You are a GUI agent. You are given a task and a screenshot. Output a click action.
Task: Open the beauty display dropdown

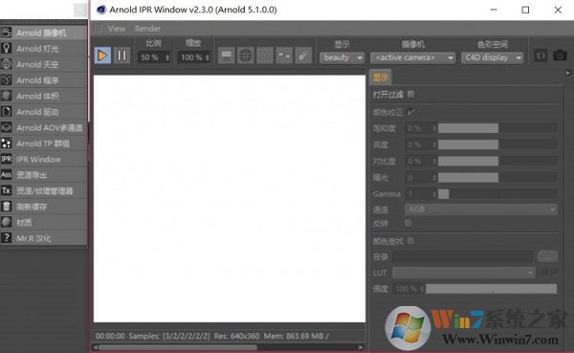click(x=342, y=57)
